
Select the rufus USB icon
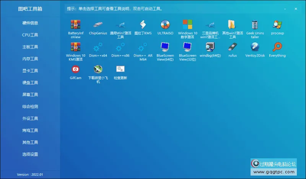233,47
